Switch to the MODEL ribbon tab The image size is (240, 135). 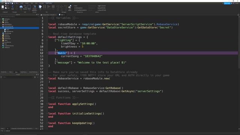(27, 3)
